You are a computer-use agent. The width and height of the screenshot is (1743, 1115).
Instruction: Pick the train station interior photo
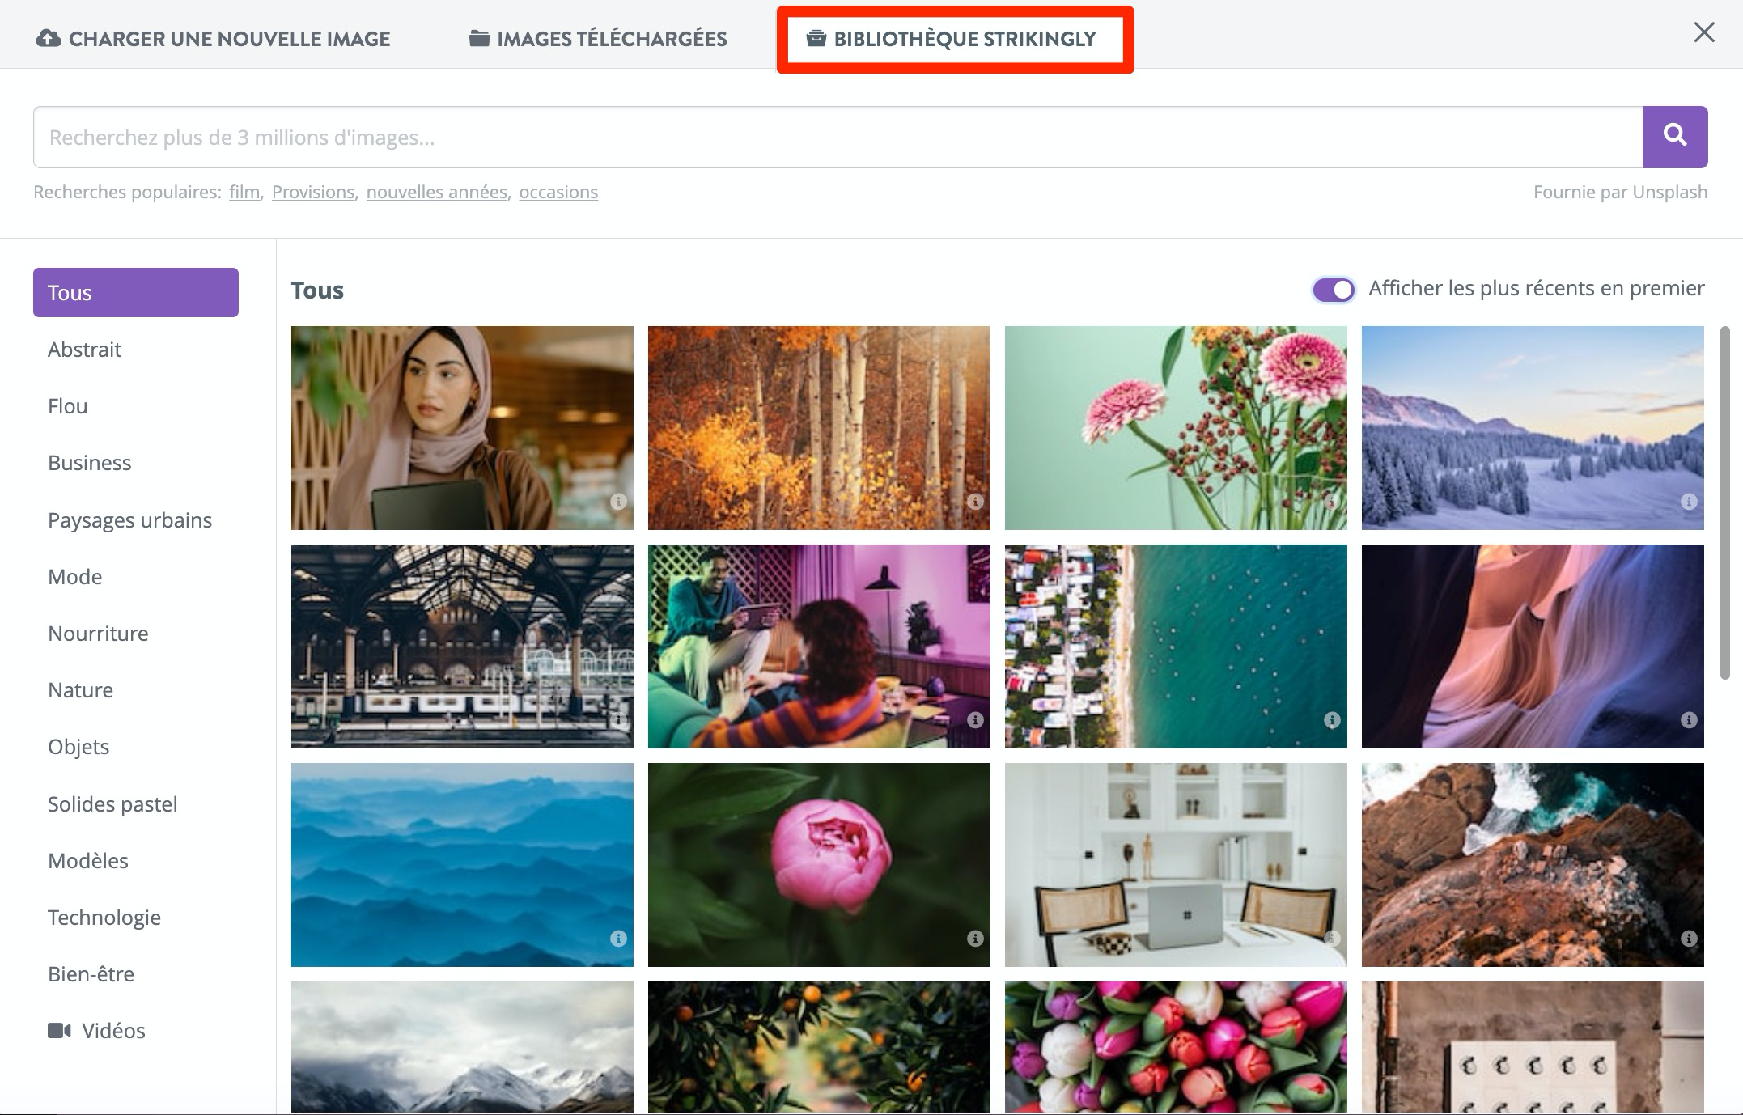click(462, 647)
